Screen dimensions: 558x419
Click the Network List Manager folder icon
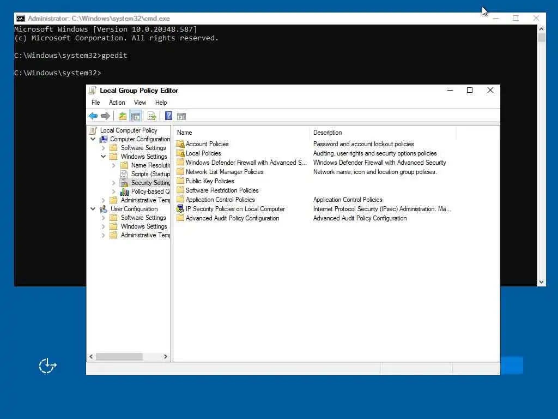[180, 172]
